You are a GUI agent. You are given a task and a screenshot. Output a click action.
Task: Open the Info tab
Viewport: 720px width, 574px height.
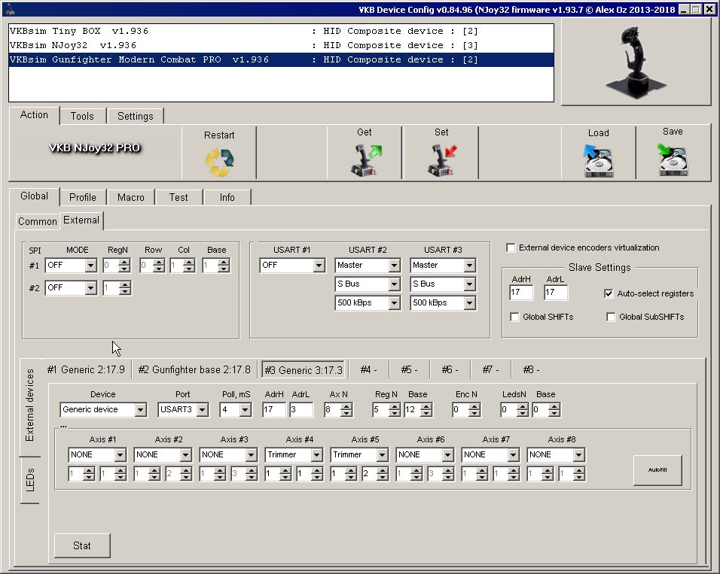(227, 197)
